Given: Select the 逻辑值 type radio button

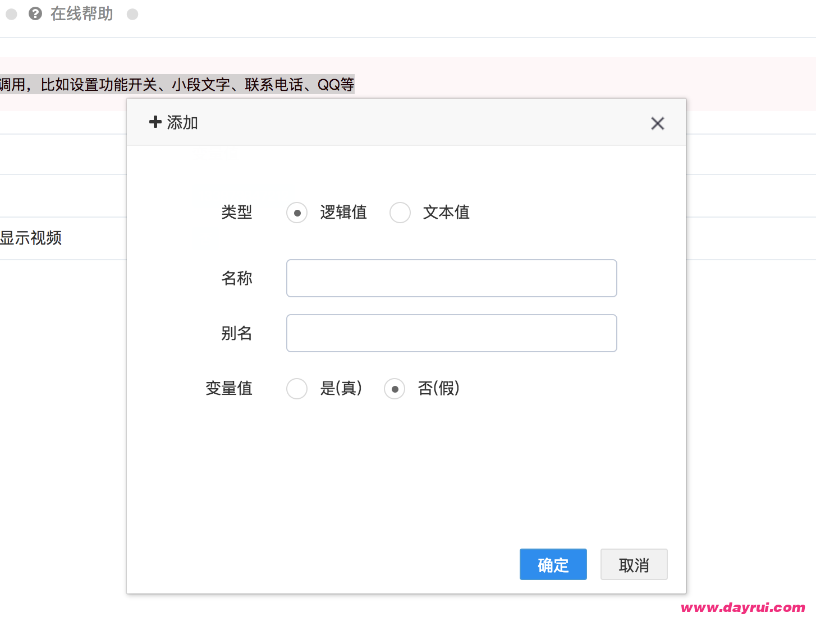Looking at the screenshot, I should tap(297, 213).
